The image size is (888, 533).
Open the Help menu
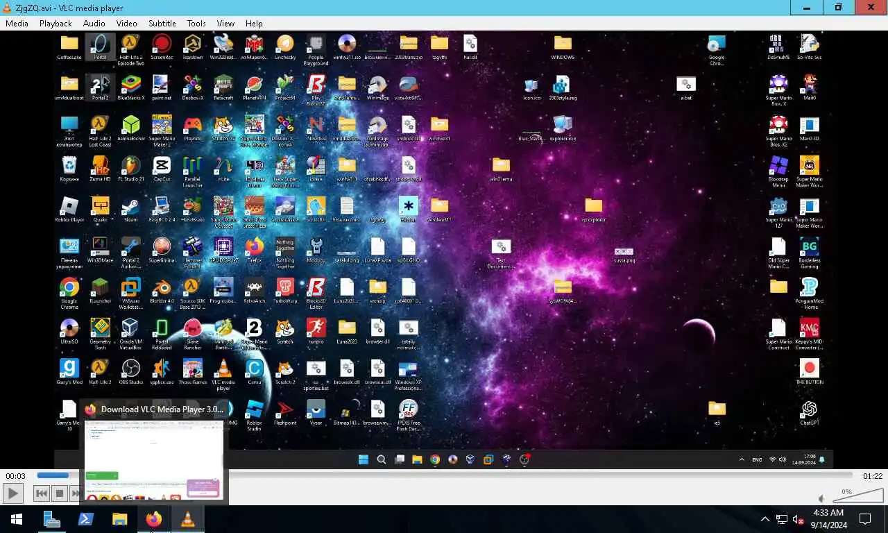pyautogui.click(x=254, y=23)
